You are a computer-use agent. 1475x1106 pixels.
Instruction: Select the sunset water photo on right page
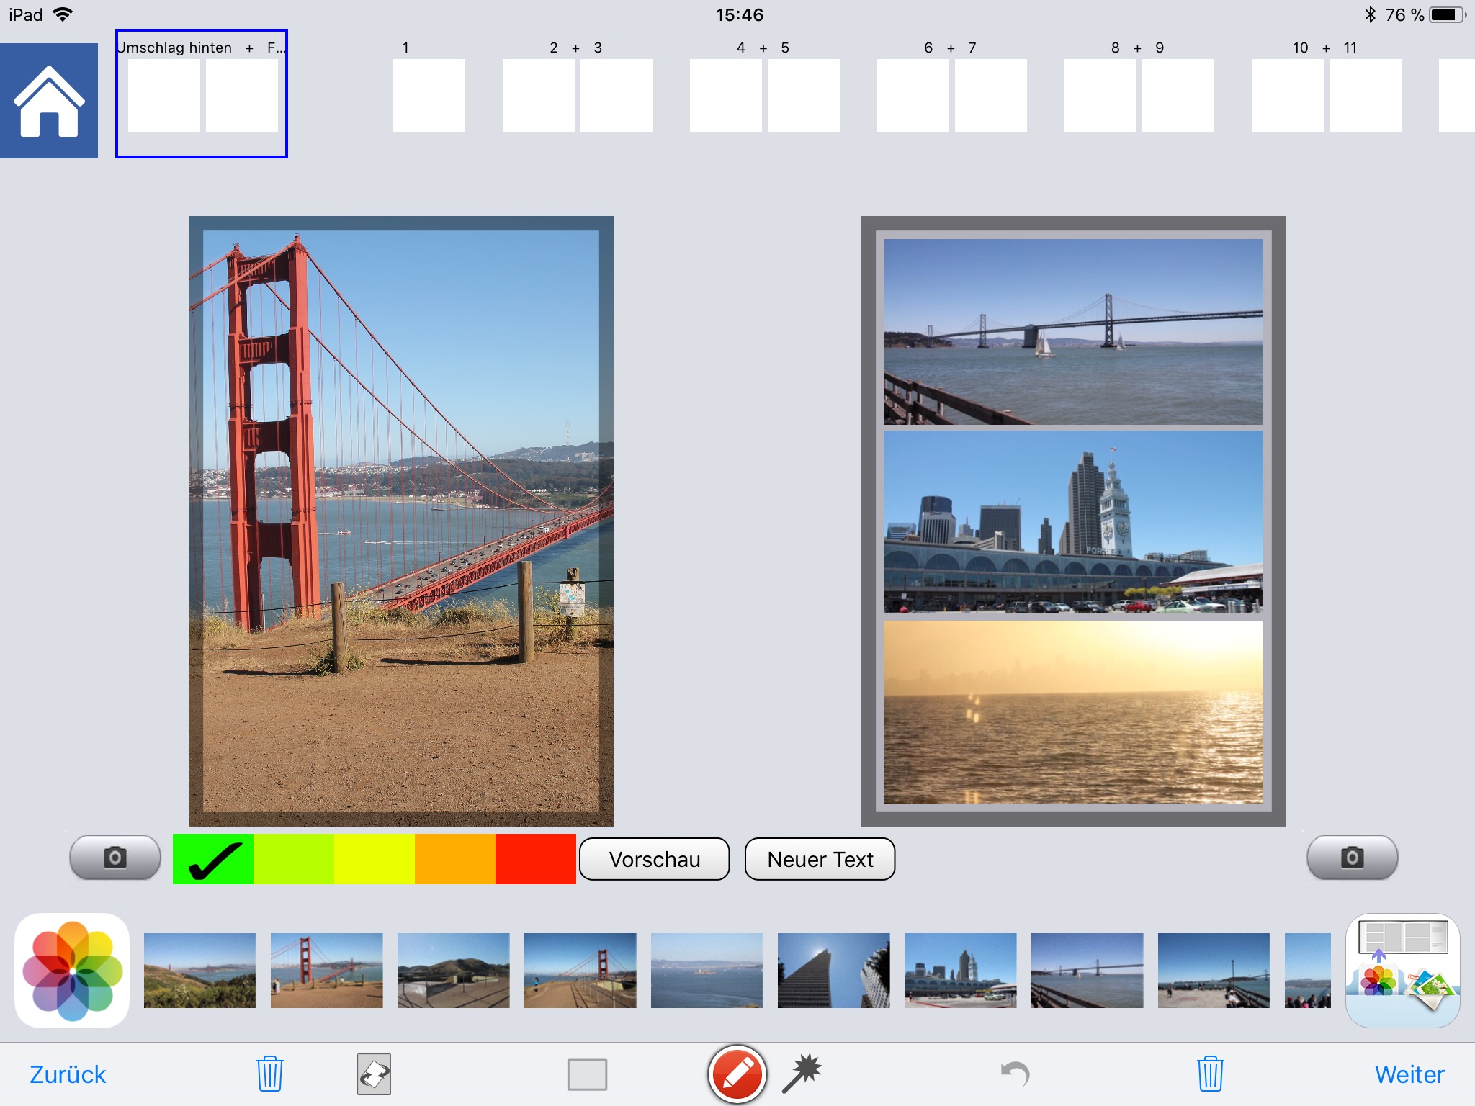(1073, 712)
